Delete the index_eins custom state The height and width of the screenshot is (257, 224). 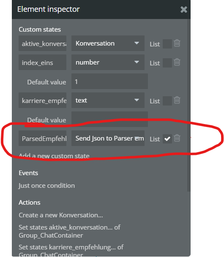coord(177,62)
